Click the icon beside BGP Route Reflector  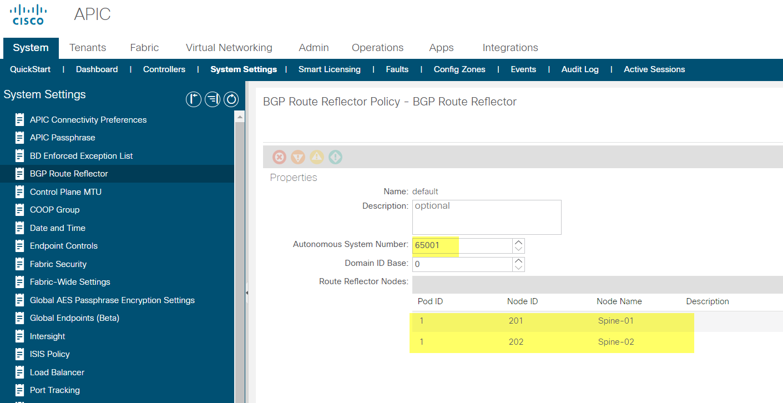point(20,174)
